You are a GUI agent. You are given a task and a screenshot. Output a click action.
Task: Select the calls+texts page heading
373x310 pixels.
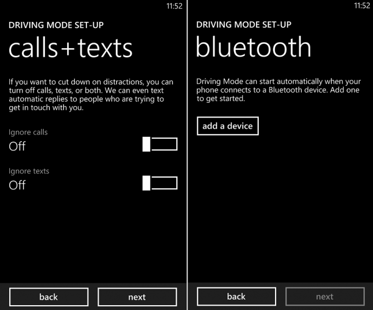[x=71, y=48]
